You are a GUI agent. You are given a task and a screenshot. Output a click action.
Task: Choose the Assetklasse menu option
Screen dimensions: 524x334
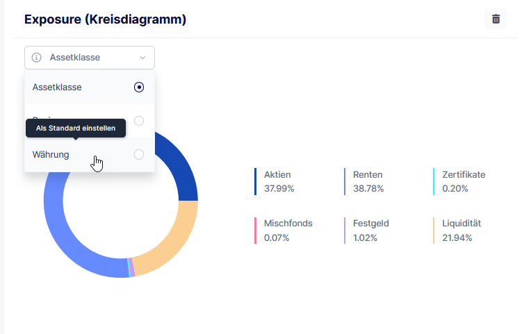pyautogui.click(x=57, y=87)
